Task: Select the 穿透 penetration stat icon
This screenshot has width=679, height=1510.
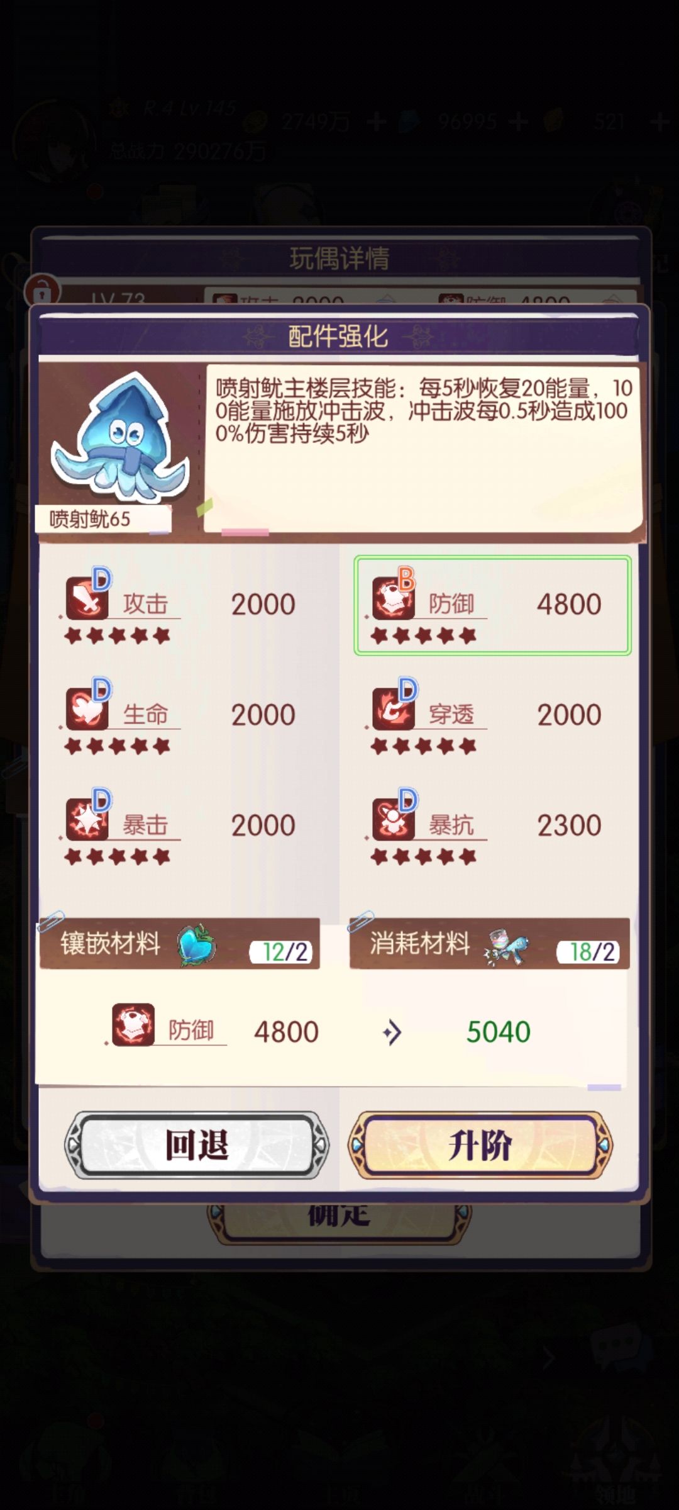Action: tap(394, 708)
